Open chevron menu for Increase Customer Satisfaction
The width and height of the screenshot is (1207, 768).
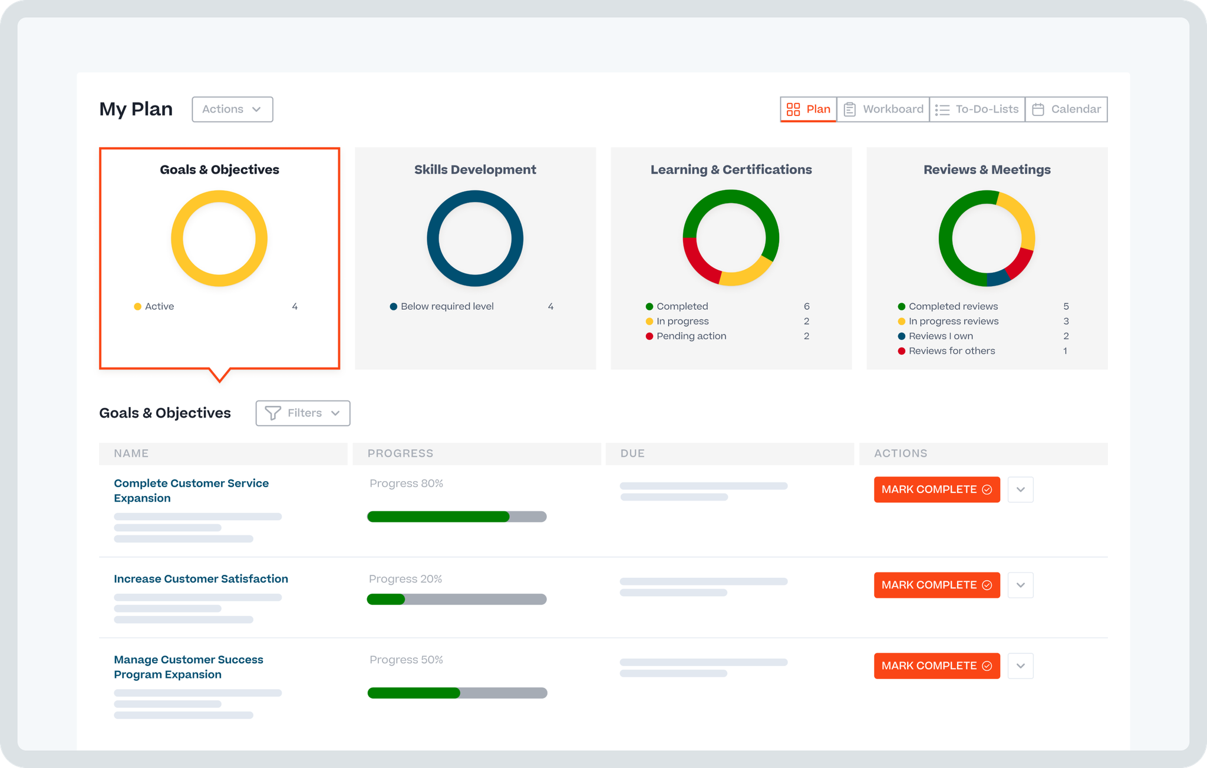[x=1020, y=585]
